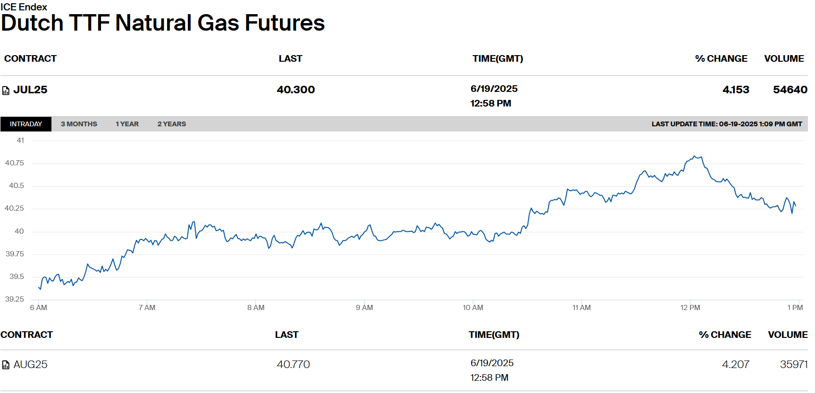
Task: Open the 2 YEARS chart tab
Action: [x=172, y=124]
